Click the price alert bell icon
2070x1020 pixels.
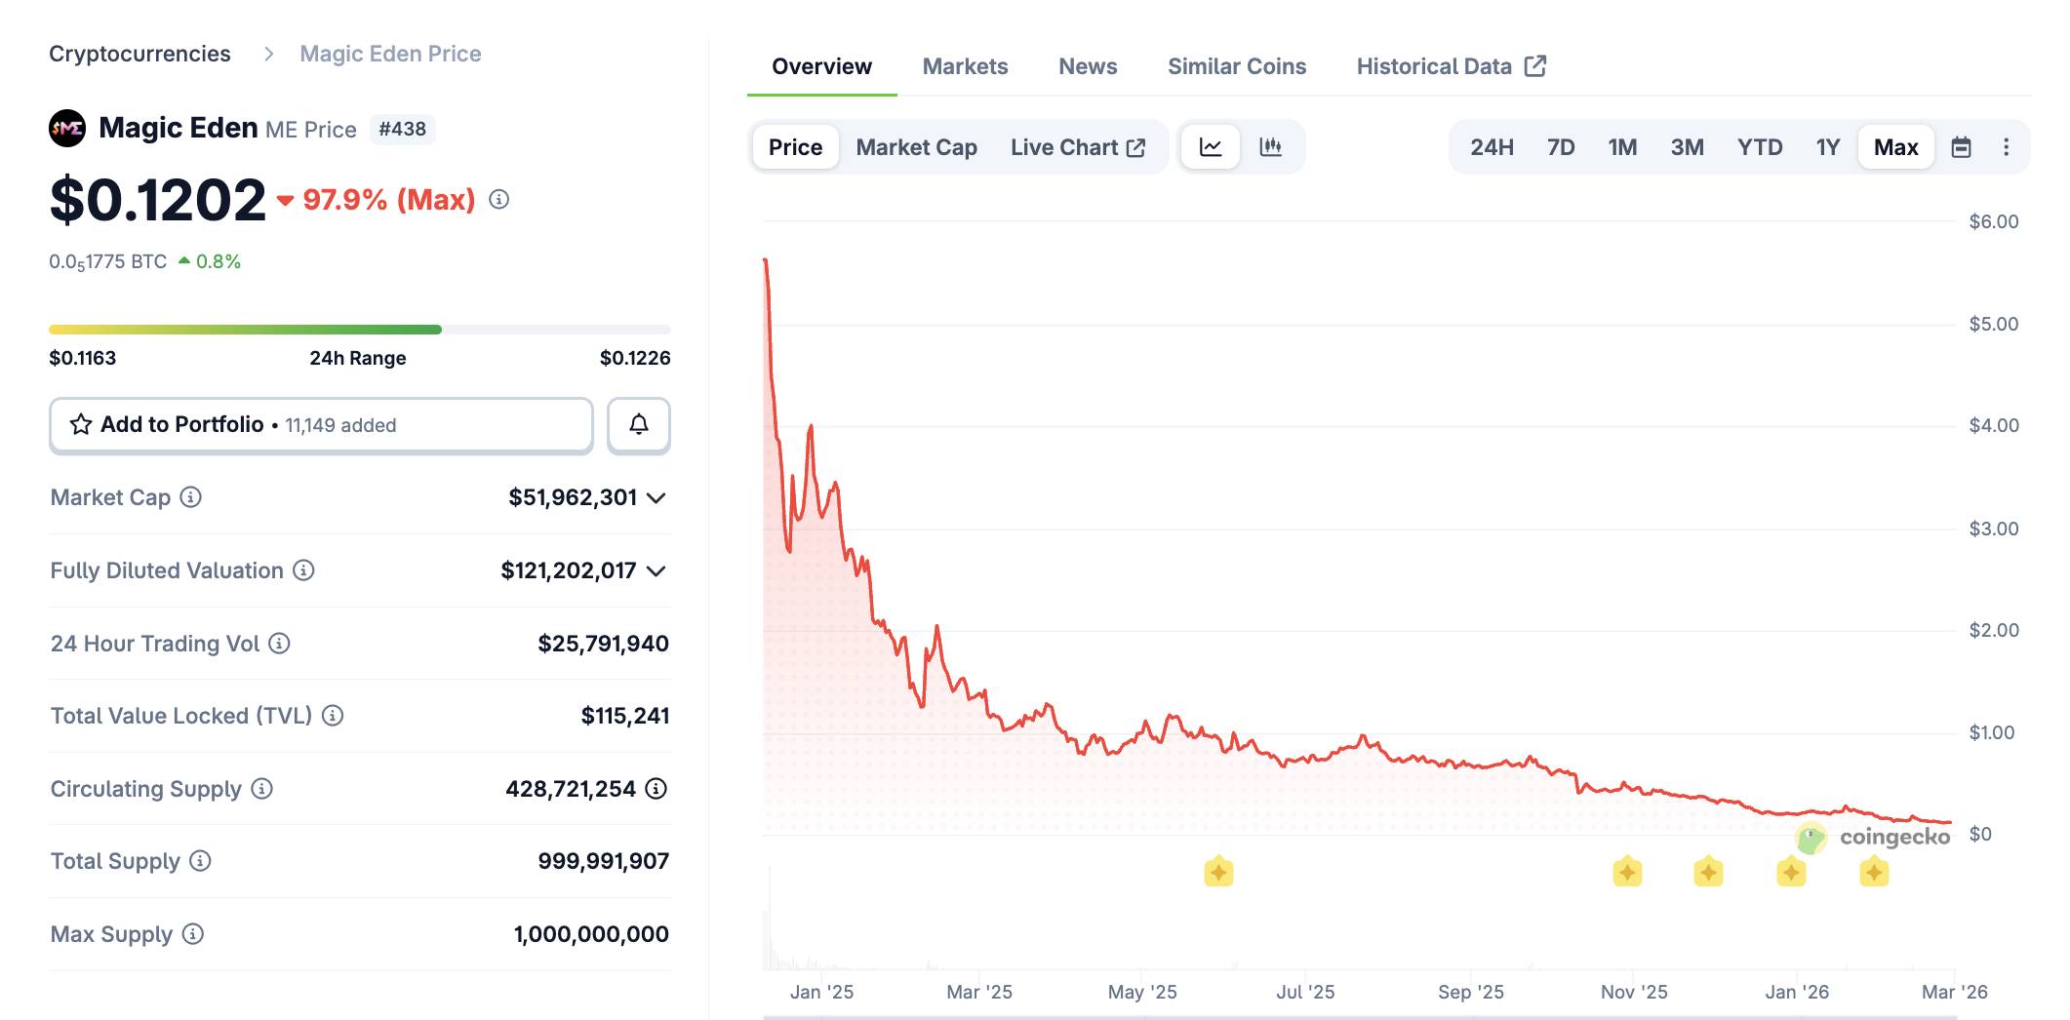[639, 425]
